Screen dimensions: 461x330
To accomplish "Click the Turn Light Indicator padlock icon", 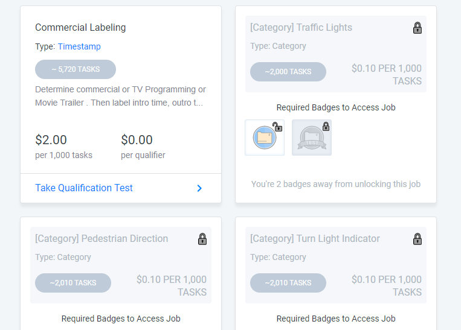I will click(x=417, y=239).
